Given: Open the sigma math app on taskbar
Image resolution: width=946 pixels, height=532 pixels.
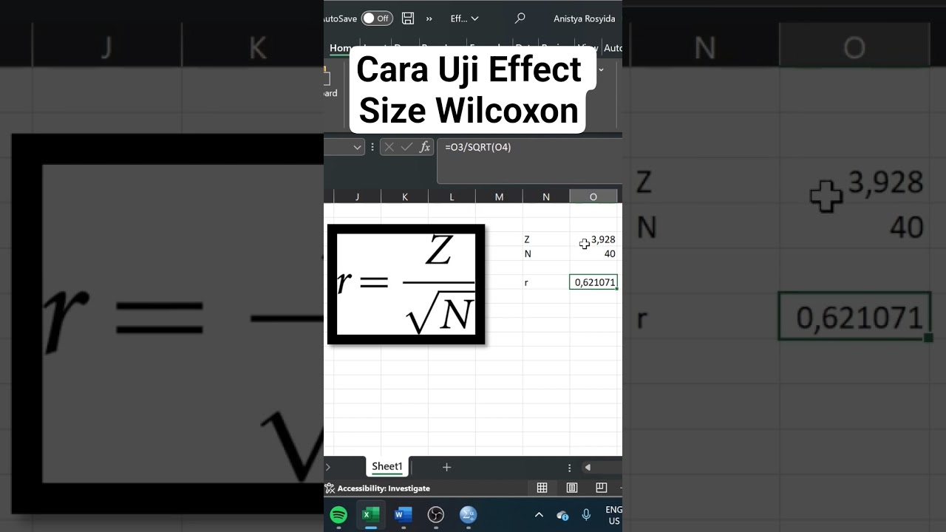Looking at the screenshot, I should click(468, 515).
